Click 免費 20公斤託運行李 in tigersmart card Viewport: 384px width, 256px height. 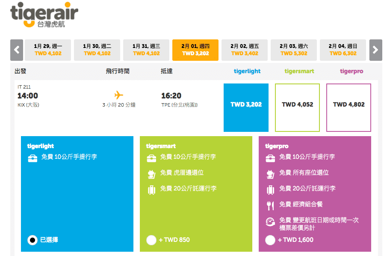[188, 188]
